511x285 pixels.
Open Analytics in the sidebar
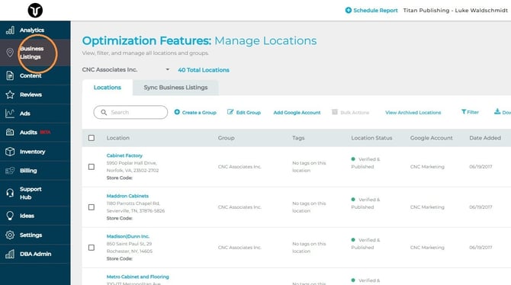(x=32, y=30)
